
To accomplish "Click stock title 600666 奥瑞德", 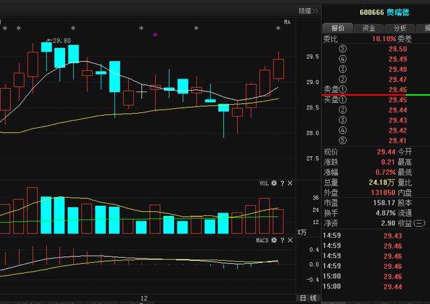I will click(x=384, y=12).
